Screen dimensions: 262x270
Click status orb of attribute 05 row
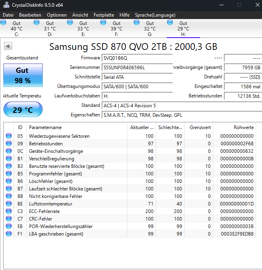pos(9,136)
